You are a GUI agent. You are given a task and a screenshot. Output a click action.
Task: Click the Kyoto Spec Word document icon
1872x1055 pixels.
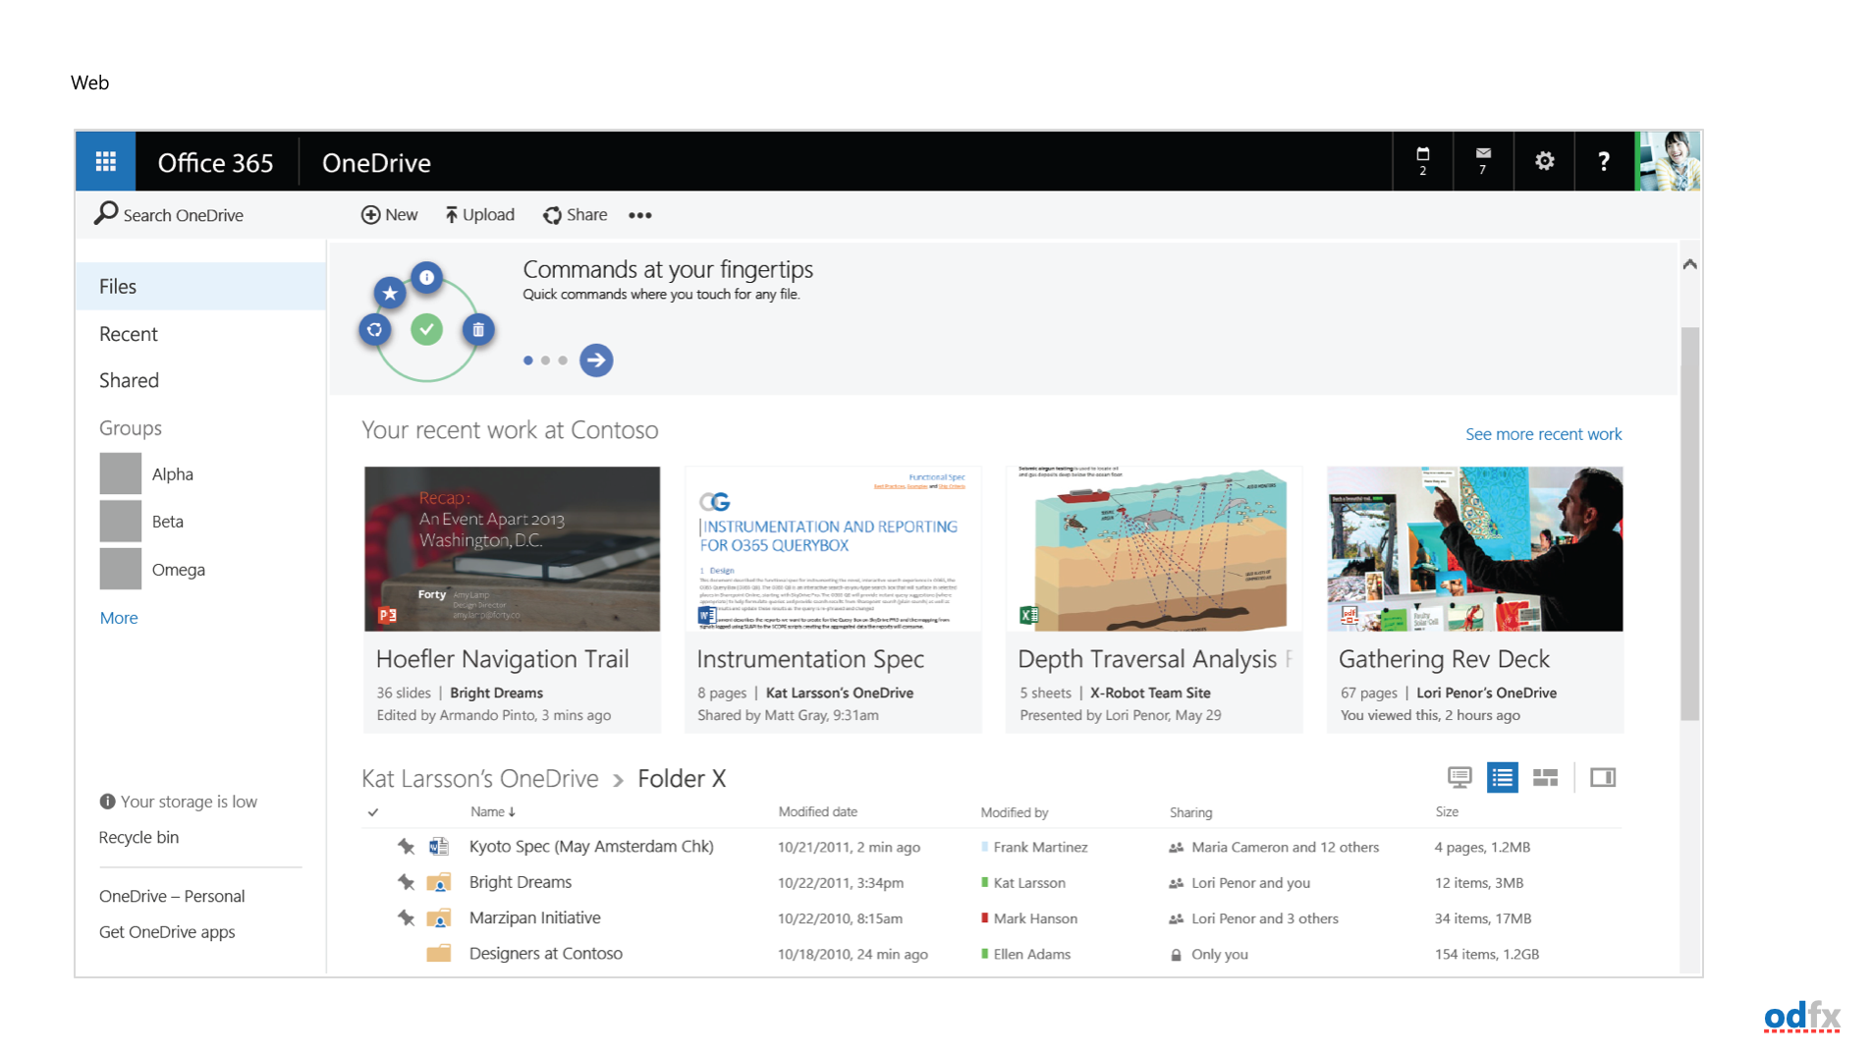click(x=439, y=846)
